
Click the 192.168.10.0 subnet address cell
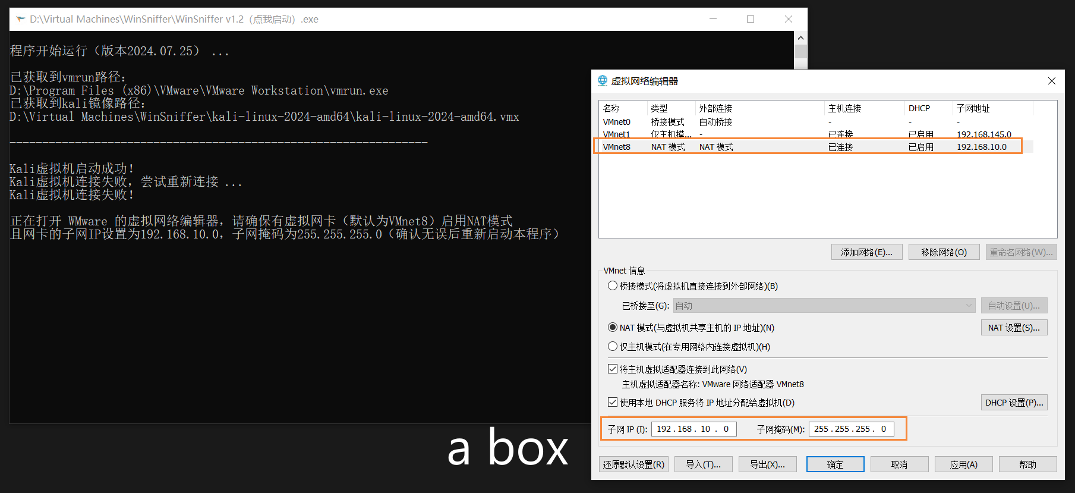[982, 147]
